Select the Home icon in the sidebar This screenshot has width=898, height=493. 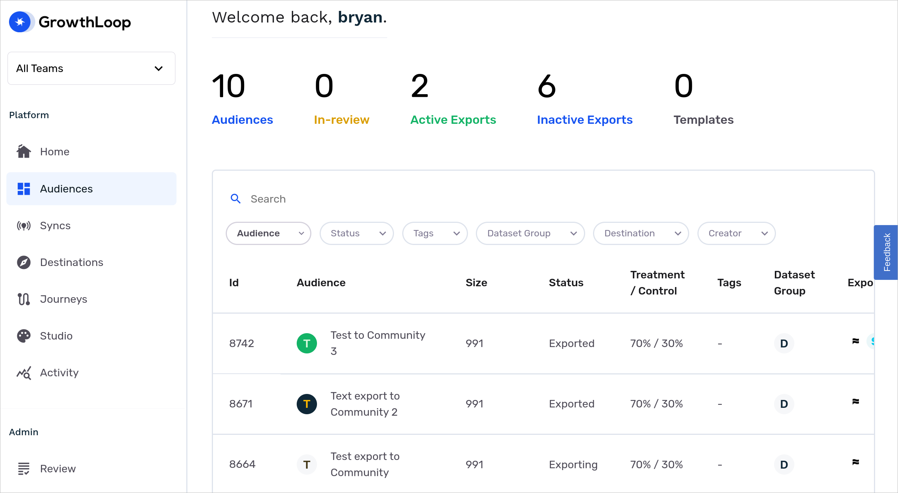24,152
